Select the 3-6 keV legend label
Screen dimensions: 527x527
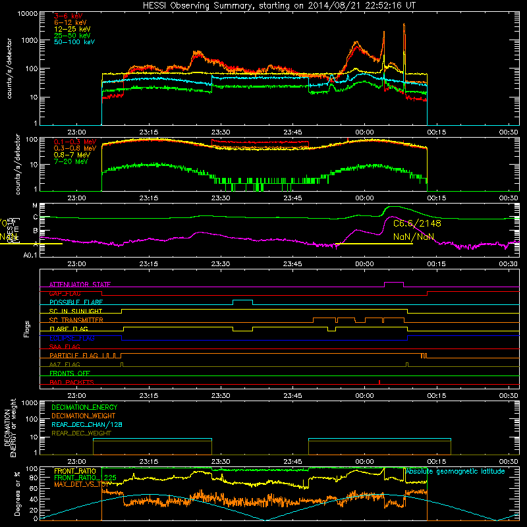pyautogui.click(x=69, y=16)
